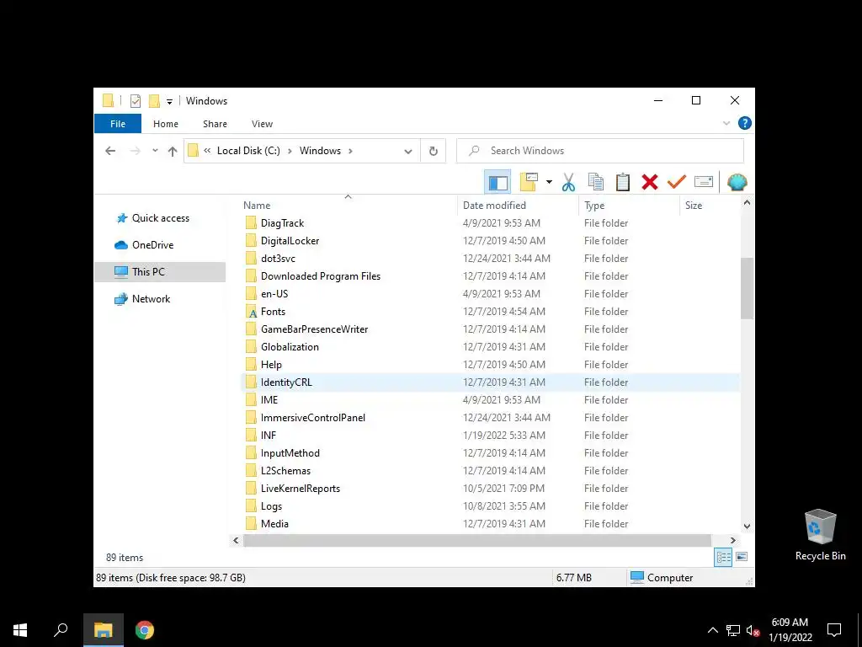Open the Action Center notifications icon
The width and height of the screenshot is (862, 647).
pos(834,630)
